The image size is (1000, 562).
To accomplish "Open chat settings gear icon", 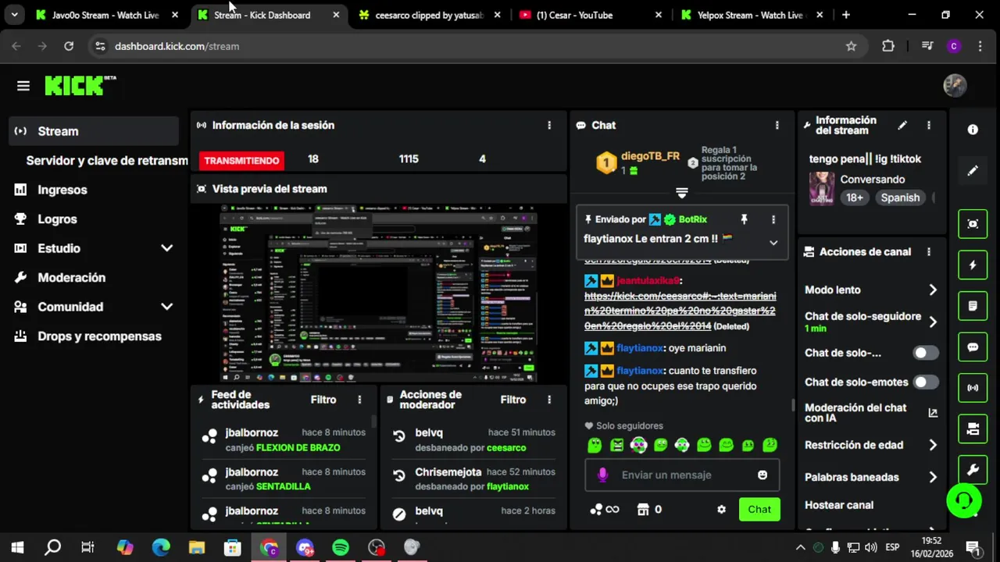I will (x=721, y=510).
